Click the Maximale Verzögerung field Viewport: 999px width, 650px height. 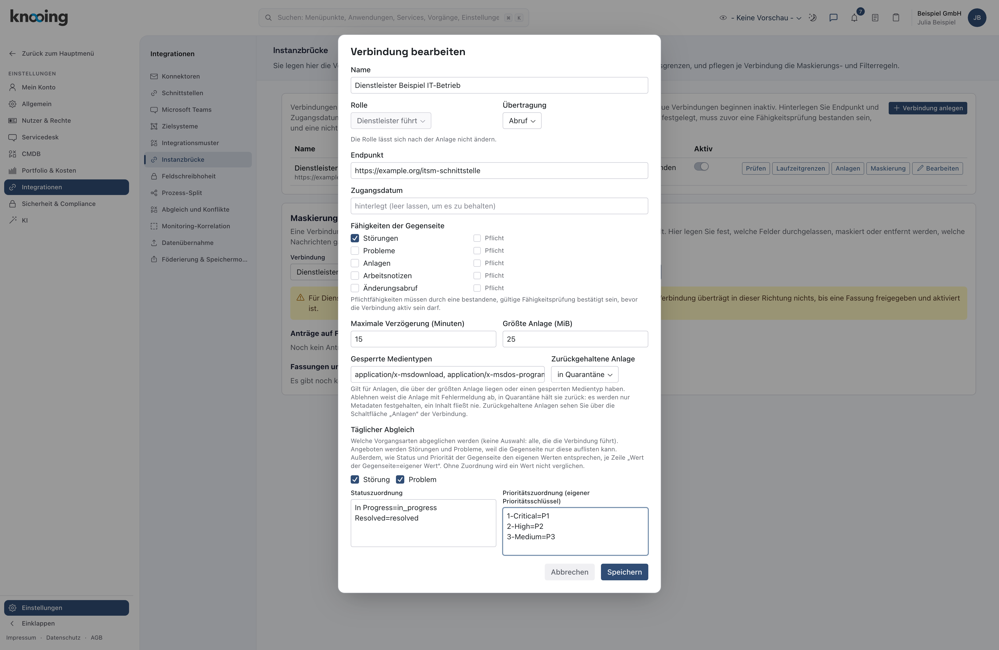[x=423, y=339]
